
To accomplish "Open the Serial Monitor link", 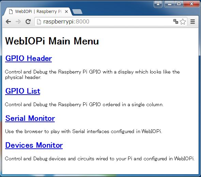I will click(30, 118).
